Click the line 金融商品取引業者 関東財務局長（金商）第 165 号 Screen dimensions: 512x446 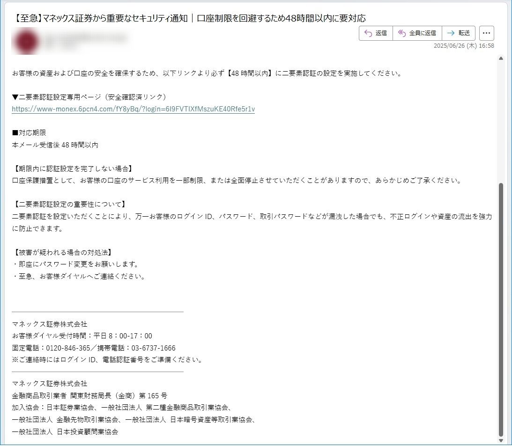(89, 396)
